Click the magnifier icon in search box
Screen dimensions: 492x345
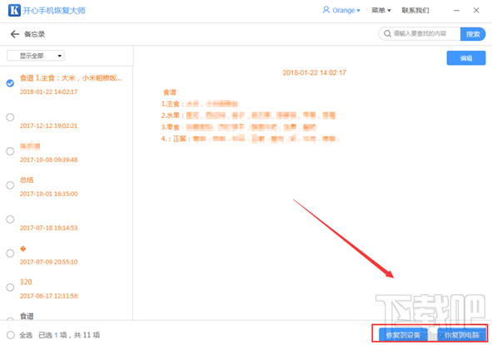(x=387, y=33)
